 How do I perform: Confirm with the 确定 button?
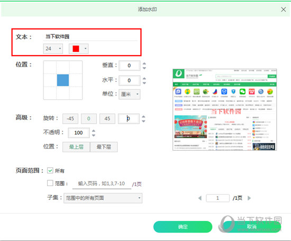click(183, 227)
